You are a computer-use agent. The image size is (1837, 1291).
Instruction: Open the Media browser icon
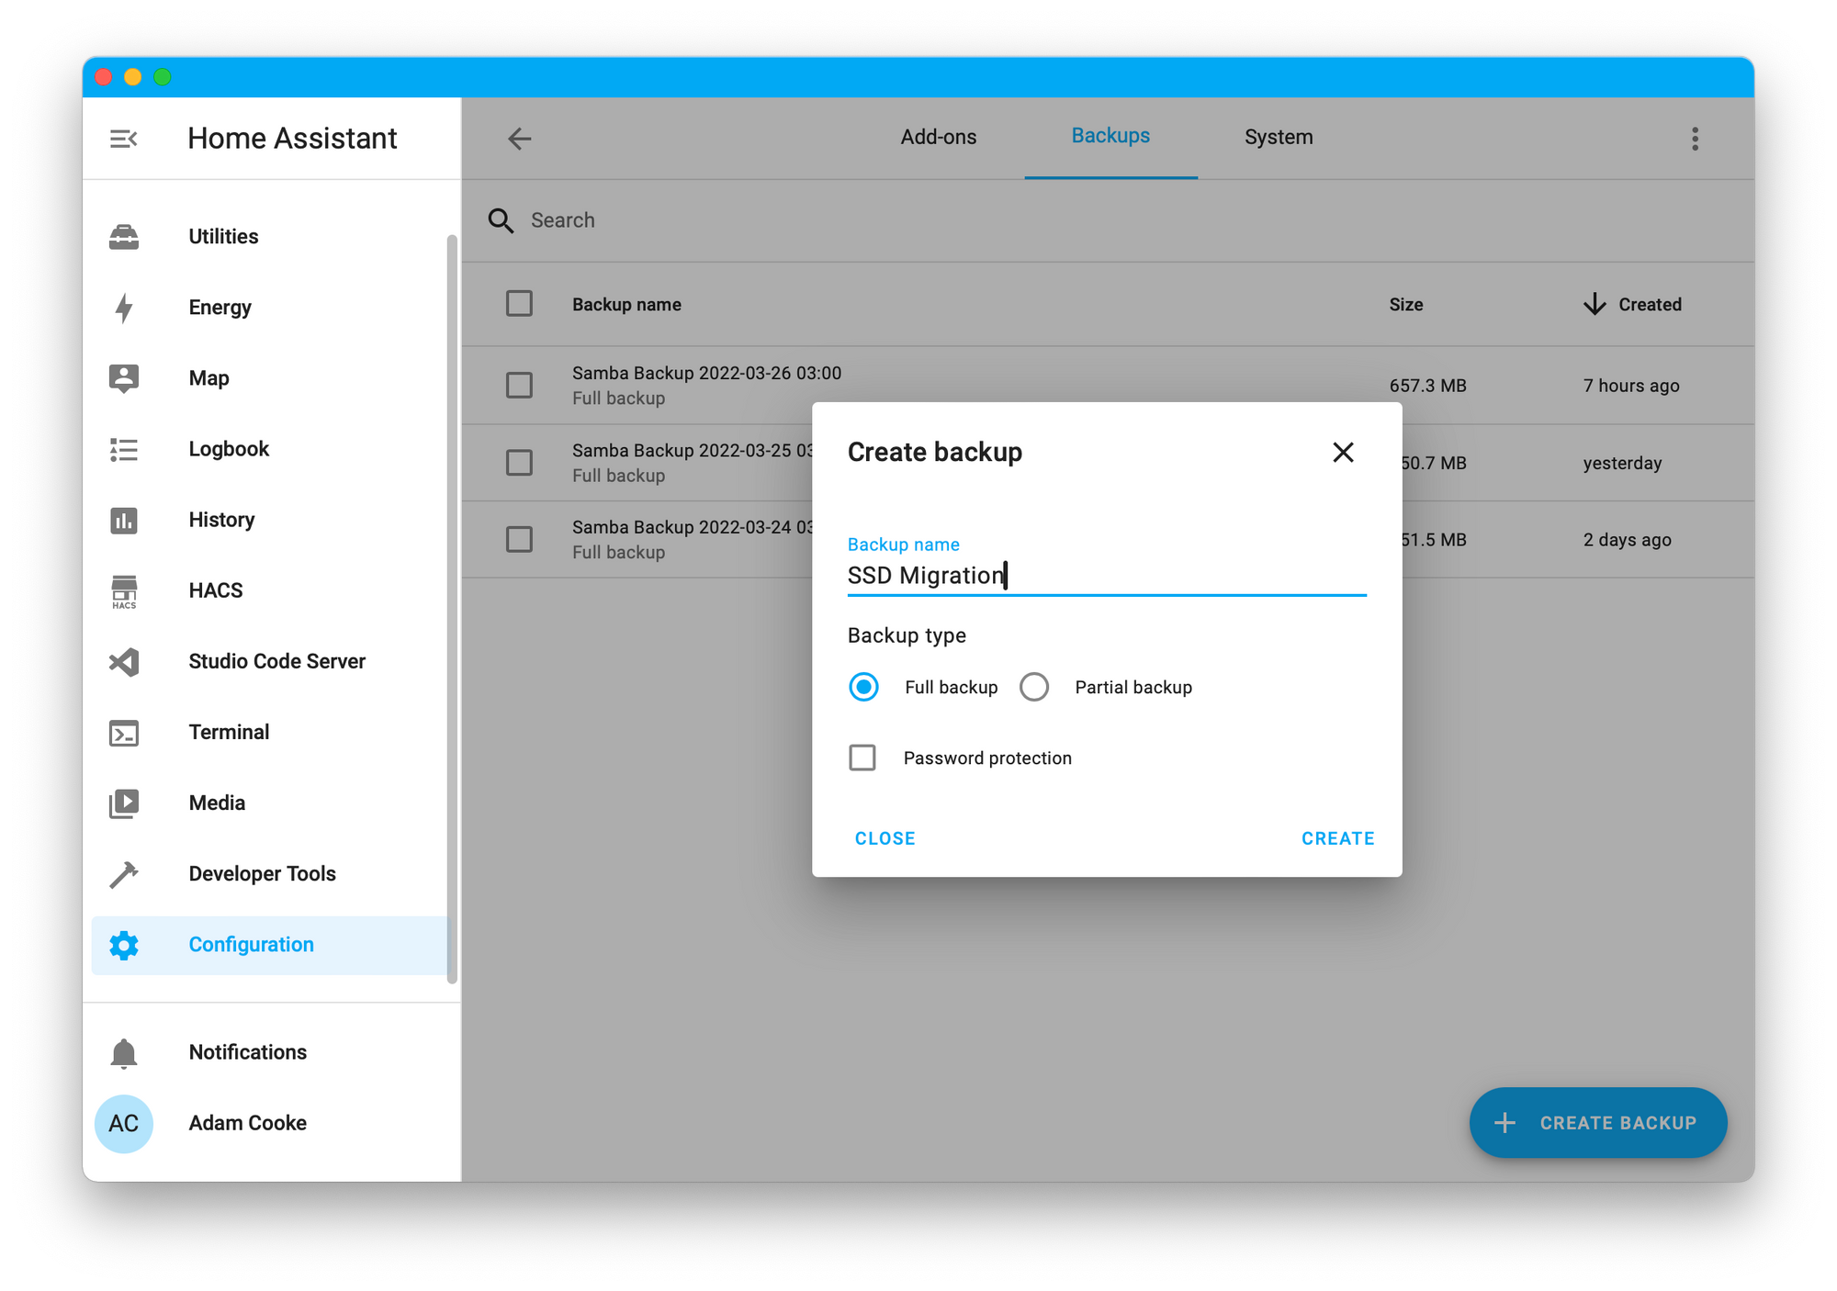(123, 803)
